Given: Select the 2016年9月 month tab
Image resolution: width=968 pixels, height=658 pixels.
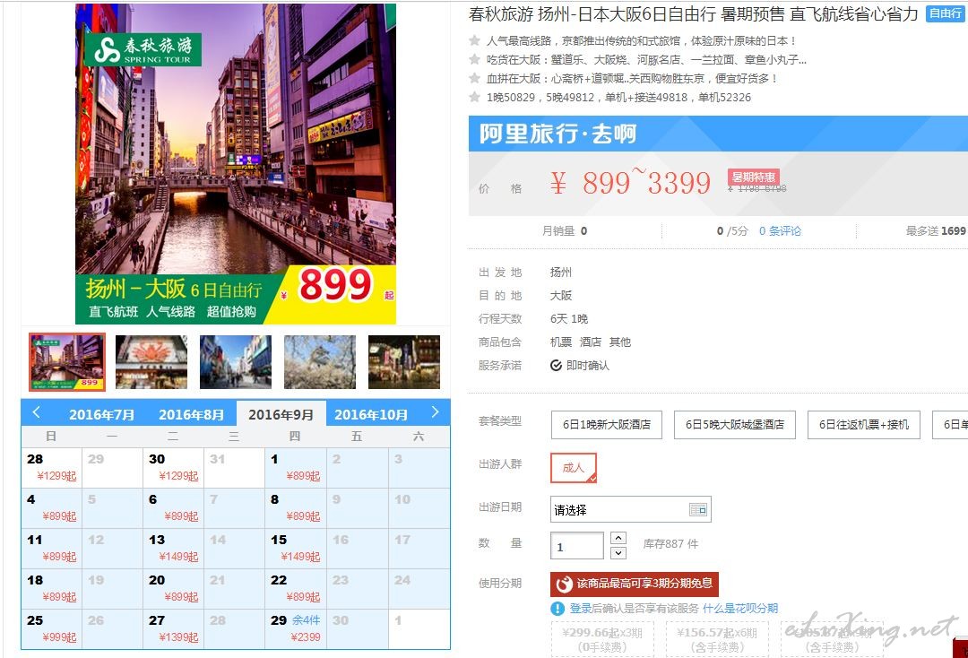Looking at the screenshot, I should (x=281, y=415).
